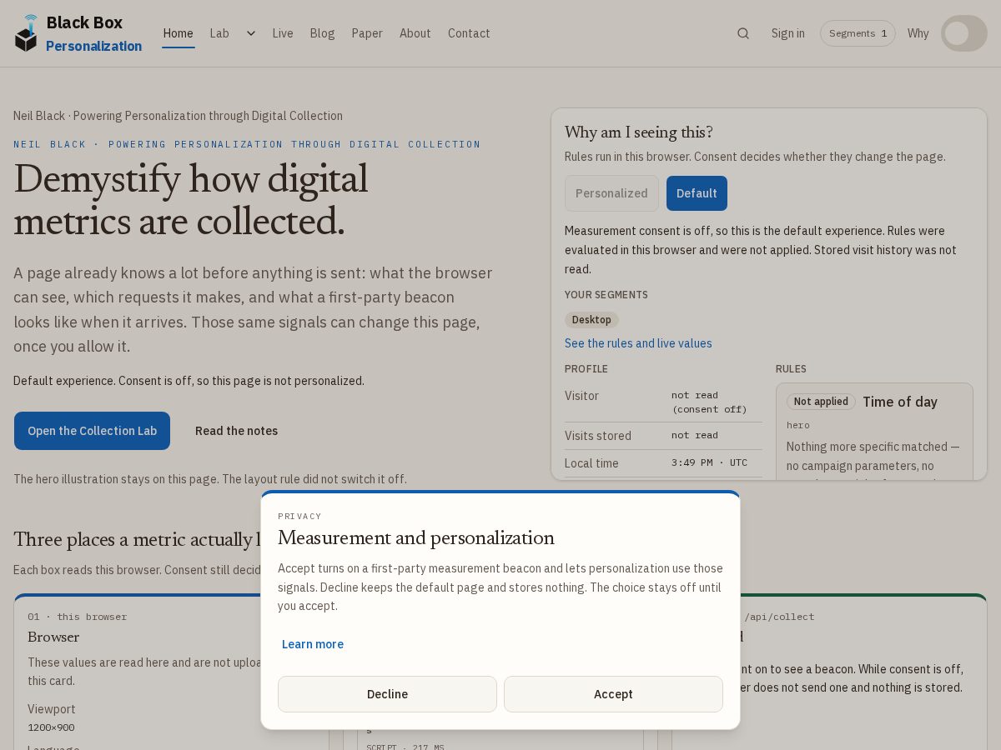
Task: Go to the Home nav item
Action: point(178,33)
